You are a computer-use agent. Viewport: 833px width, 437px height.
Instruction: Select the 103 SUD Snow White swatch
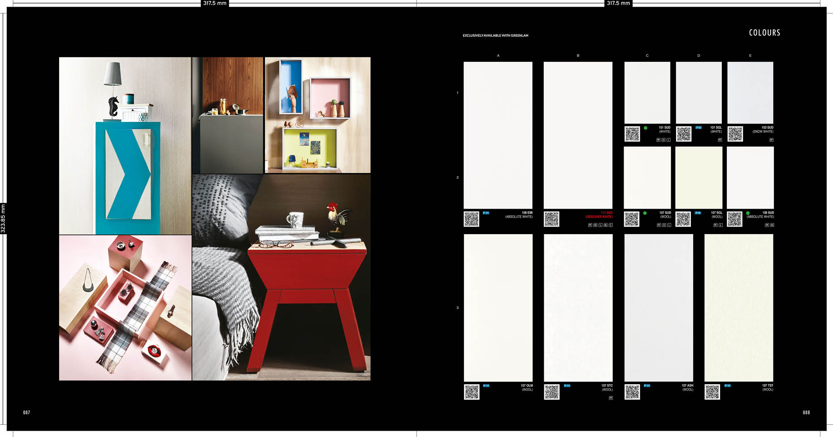[750, 93]
